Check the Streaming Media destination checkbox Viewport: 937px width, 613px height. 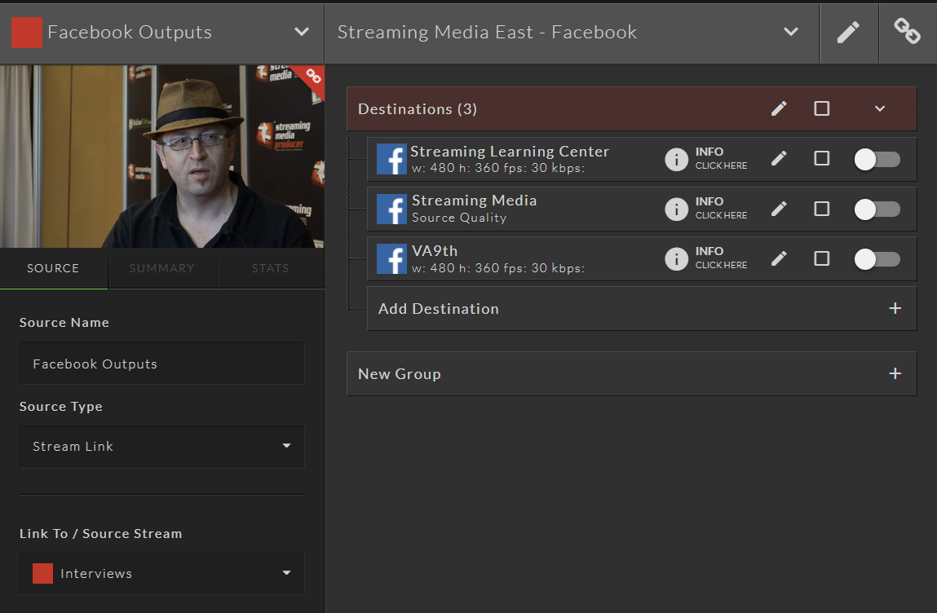pos(822,209)
